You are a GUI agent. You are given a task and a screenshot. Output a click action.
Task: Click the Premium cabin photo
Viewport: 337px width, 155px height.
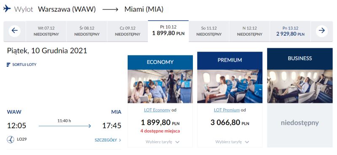pos(230,87)
